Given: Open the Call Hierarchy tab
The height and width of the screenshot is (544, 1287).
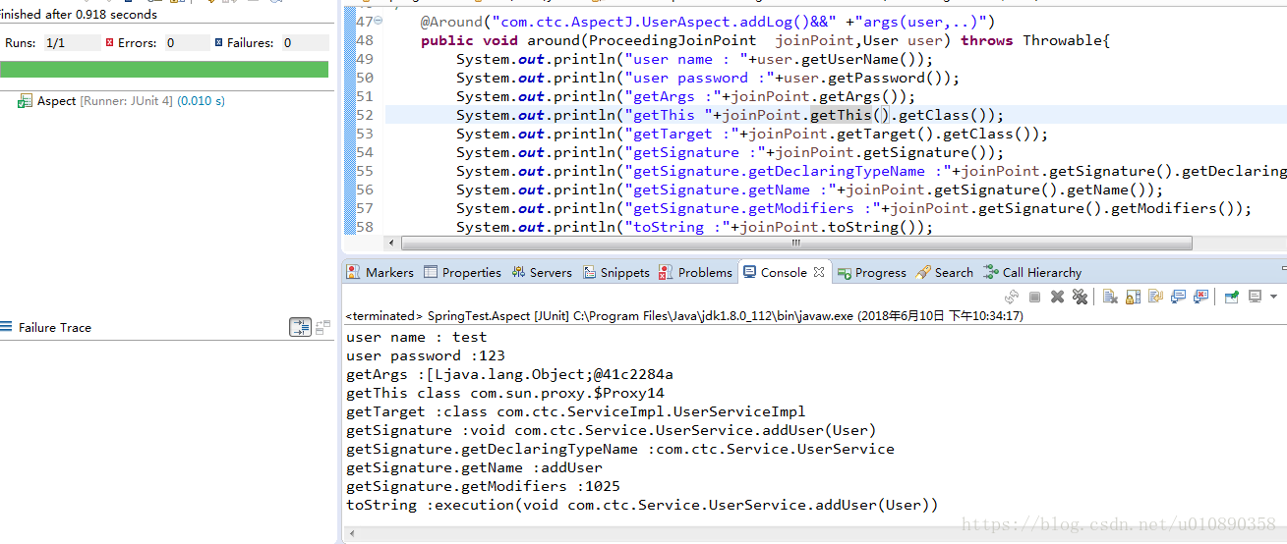Looking at the screenshot, I should pos(1032,272).
